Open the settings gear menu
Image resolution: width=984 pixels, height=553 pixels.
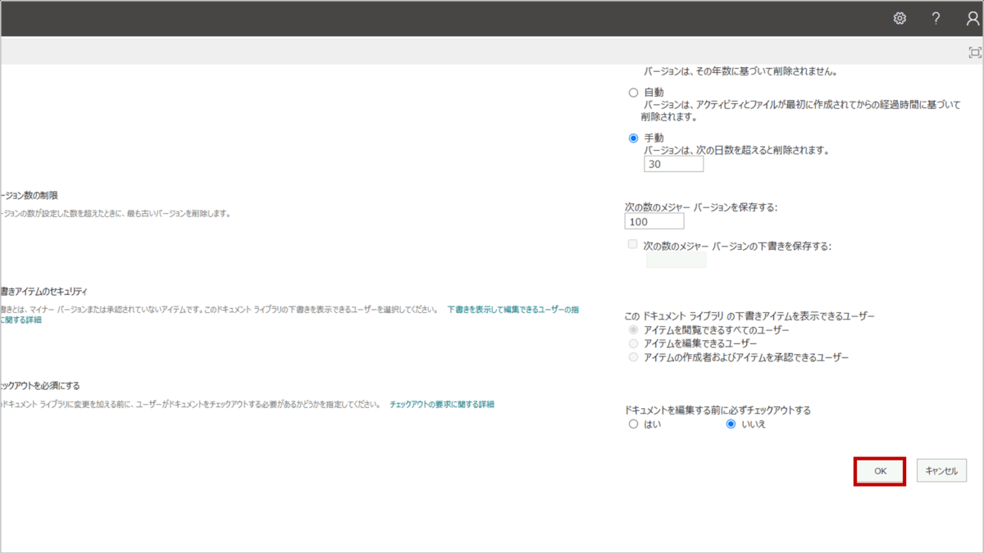click(900, 18)
